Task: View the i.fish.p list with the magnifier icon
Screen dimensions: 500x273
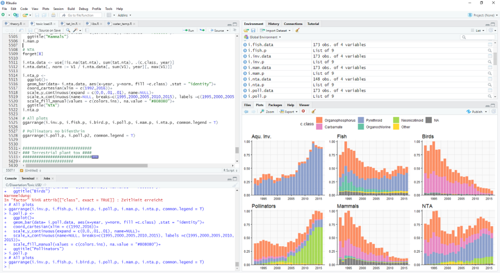Action: point(490,50)
